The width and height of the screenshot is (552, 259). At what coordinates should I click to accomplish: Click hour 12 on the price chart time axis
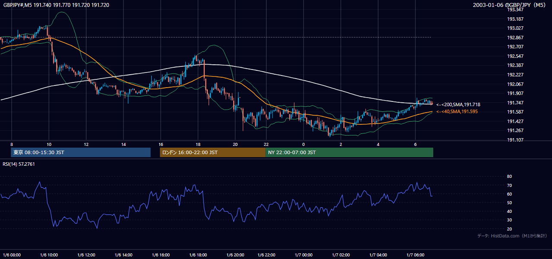click(x=86, y=144)
